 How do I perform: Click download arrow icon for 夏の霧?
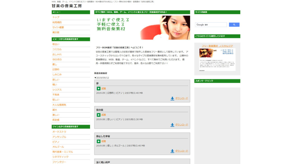pos(172,125)
